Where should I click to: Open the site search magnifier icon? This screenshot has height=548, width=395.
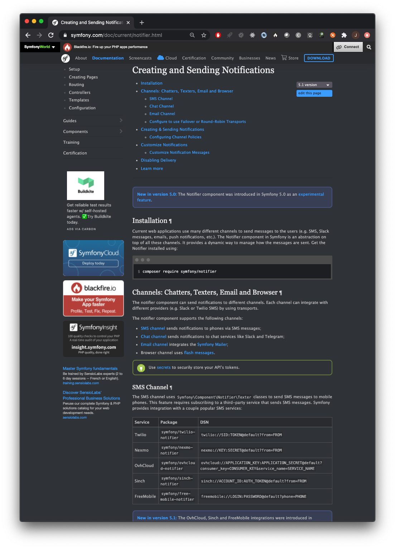click(x=369, y=47)
